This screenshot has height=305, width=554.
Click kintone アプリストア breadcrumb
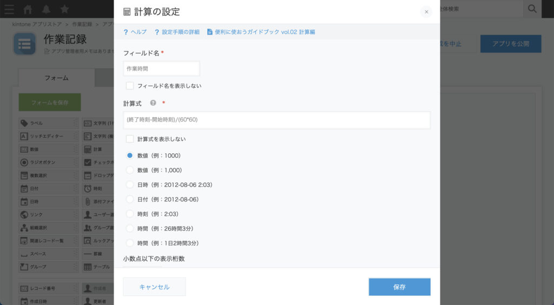click(x=37, y=24)
